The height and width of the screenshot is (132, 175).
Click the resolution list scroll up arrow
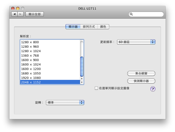[x=82, y=78]
